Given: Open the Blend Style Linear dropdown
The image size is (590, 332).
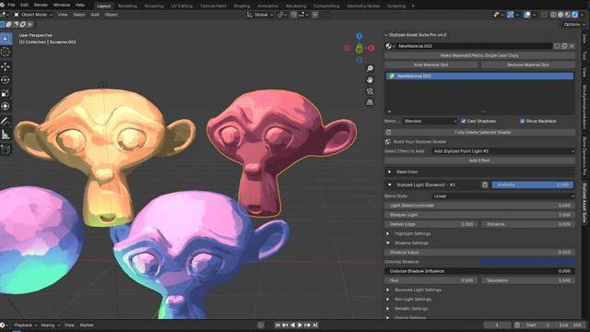Looking at the screenshot, I should click(503, 196).
